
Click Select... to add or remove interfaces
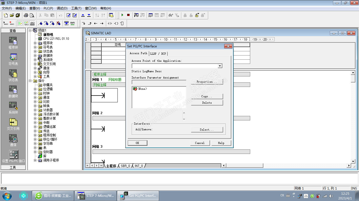point(207,130)
